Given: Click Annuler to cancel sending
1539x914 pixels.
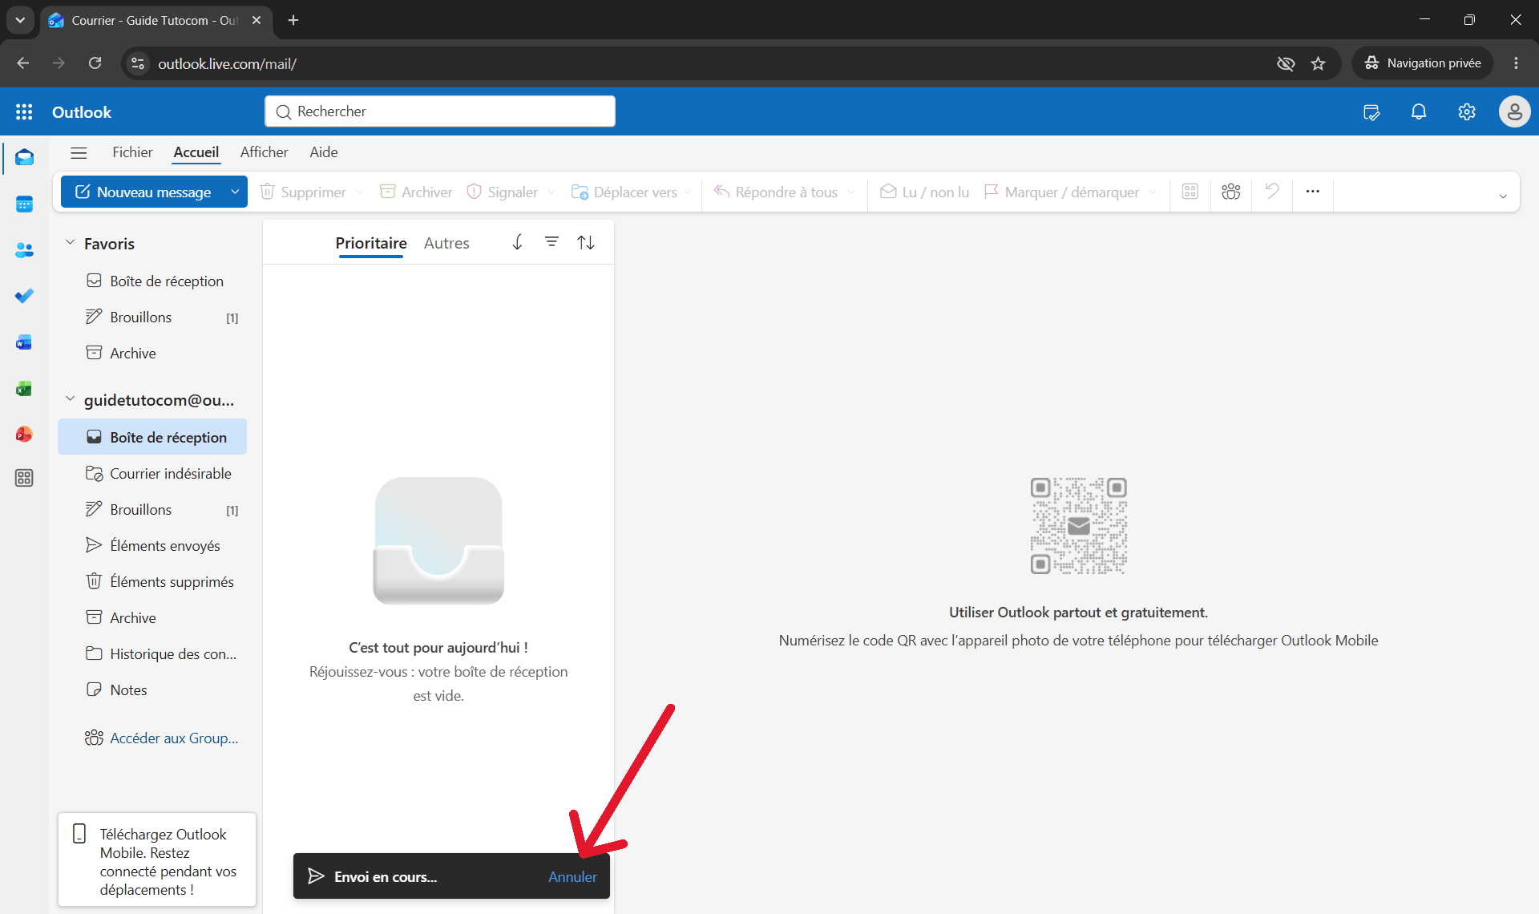Looking at the screenshot, I should click(x=572, y=876).
